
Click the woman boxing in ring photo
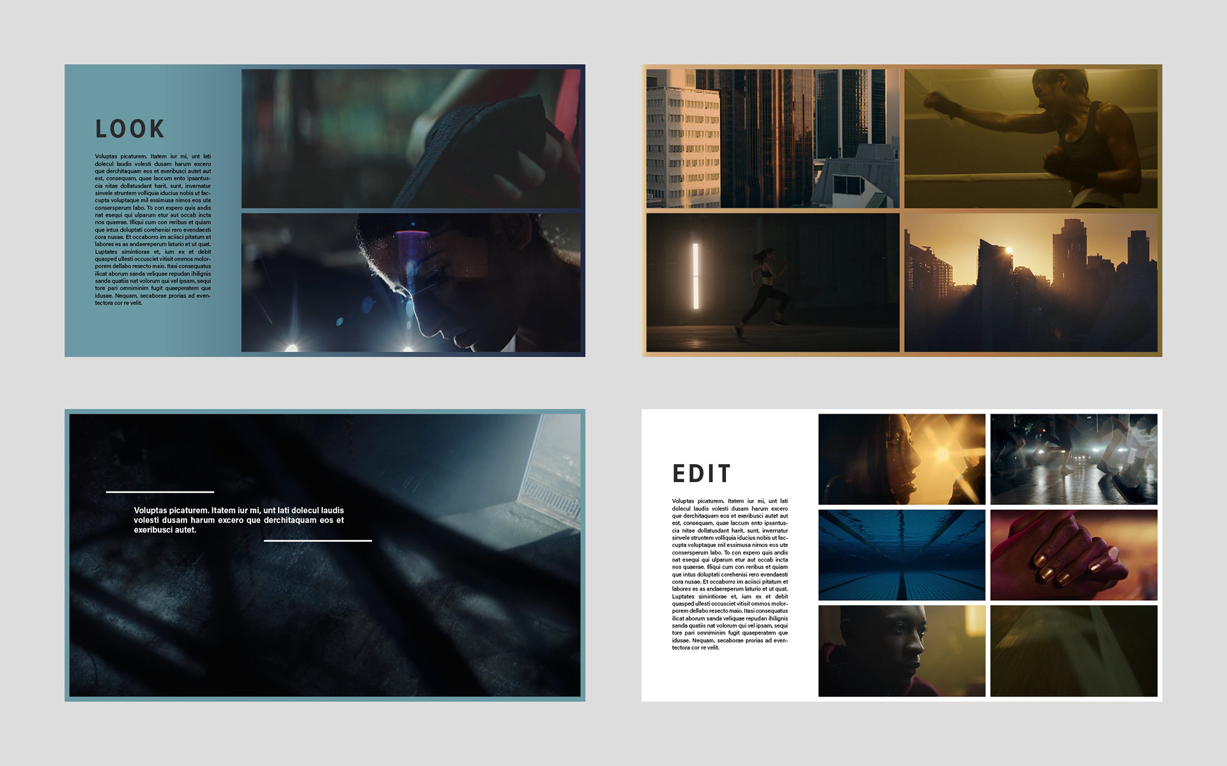coord(1030,139)
